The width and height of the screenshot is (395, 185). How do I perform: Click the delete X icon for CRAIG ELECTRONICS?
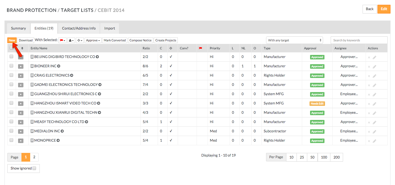point(369,76)
